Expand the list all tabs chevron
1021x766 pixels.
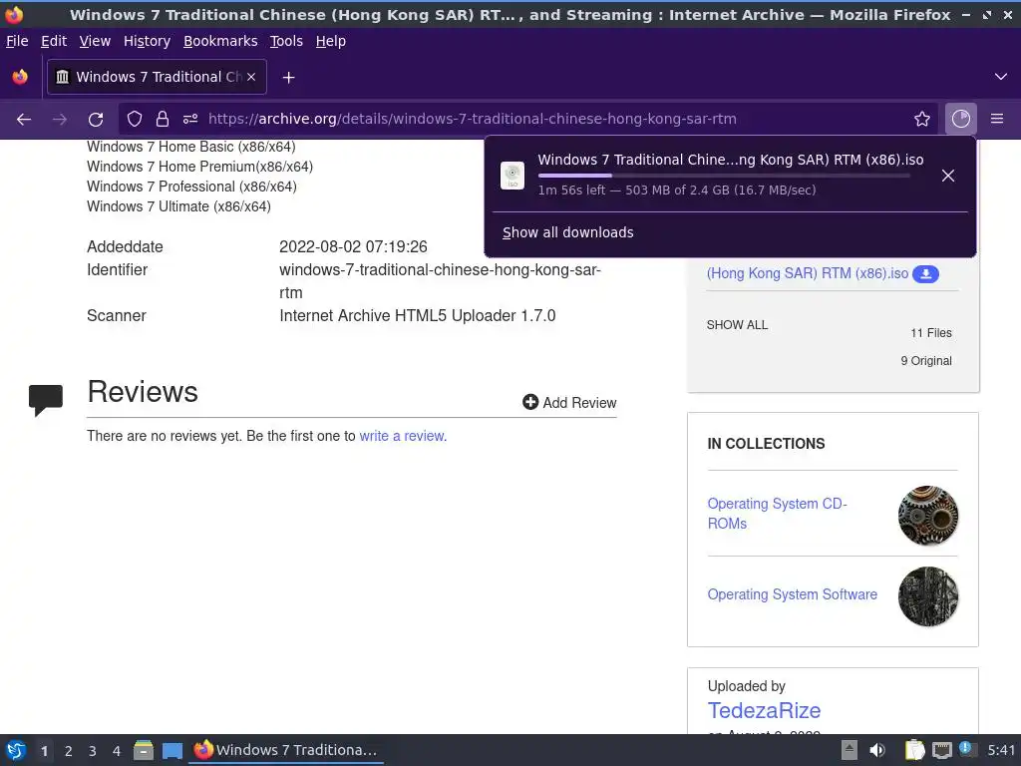(x=1001, y=77)
